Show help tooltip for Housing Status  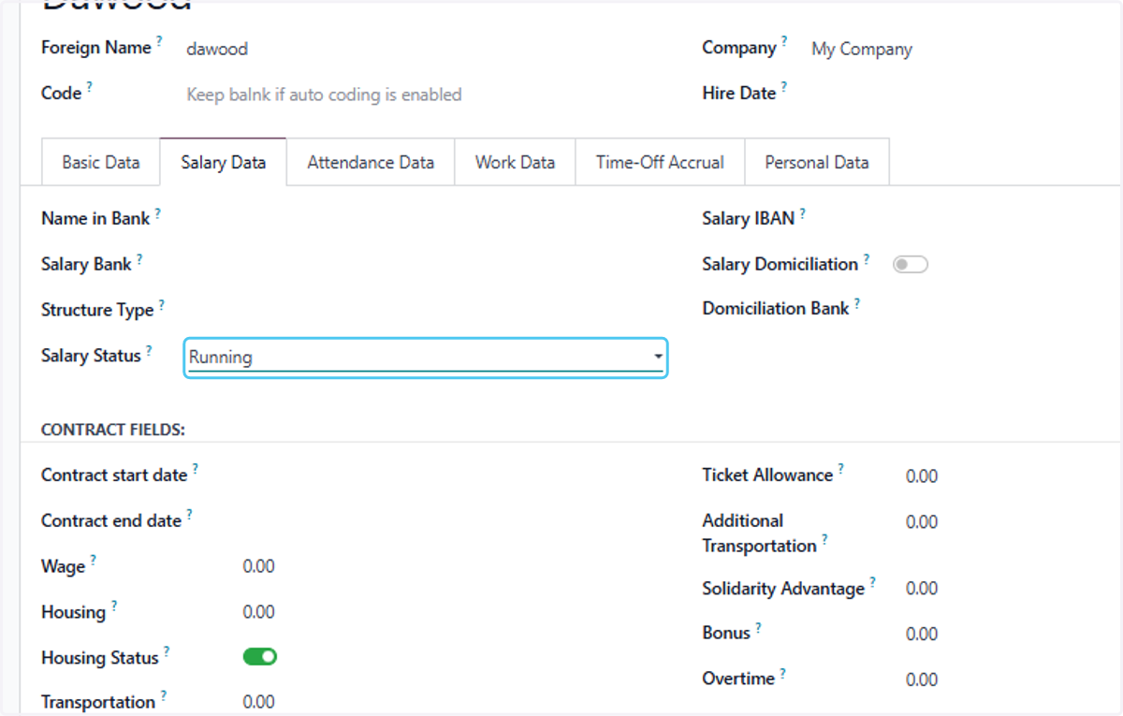click(167, 650)
